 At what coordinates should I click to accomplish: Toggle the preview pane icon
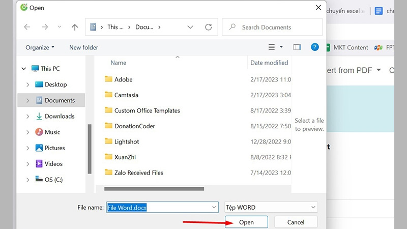pos(297,47)
